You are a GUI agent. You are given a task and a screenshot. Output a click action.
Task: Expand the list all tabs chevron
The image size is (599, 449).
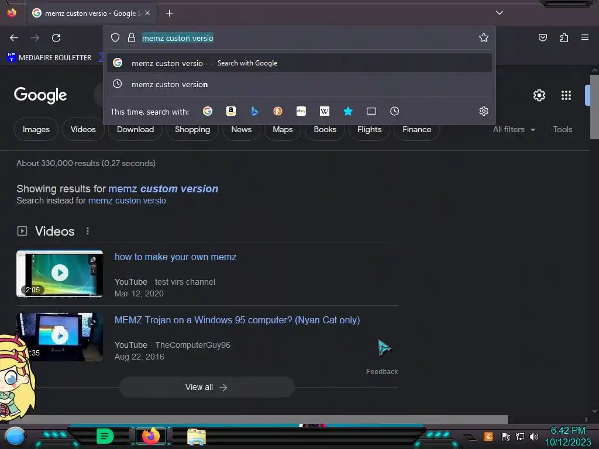coord(500,13)
